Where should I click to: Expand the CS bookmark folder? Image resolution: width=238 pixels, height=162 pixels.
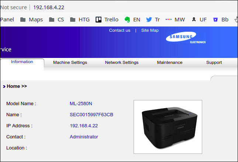coord(56,20)
